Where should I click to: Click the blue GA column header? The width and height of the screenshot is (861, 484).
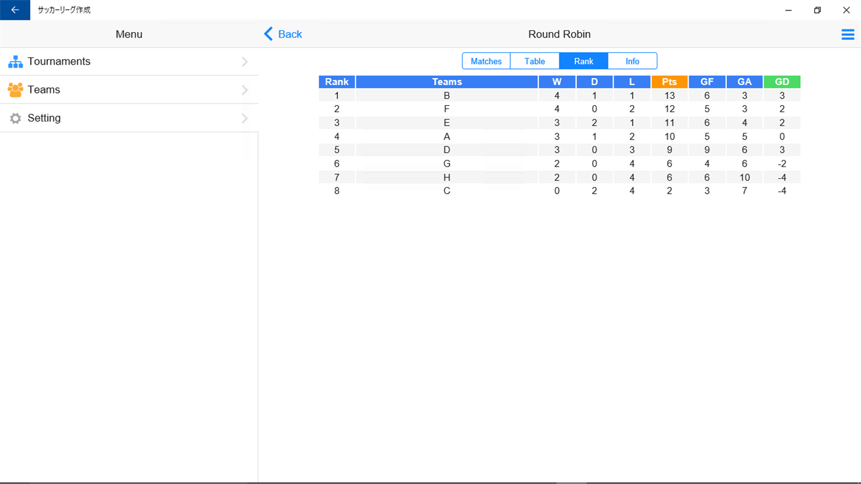[744, 81]
